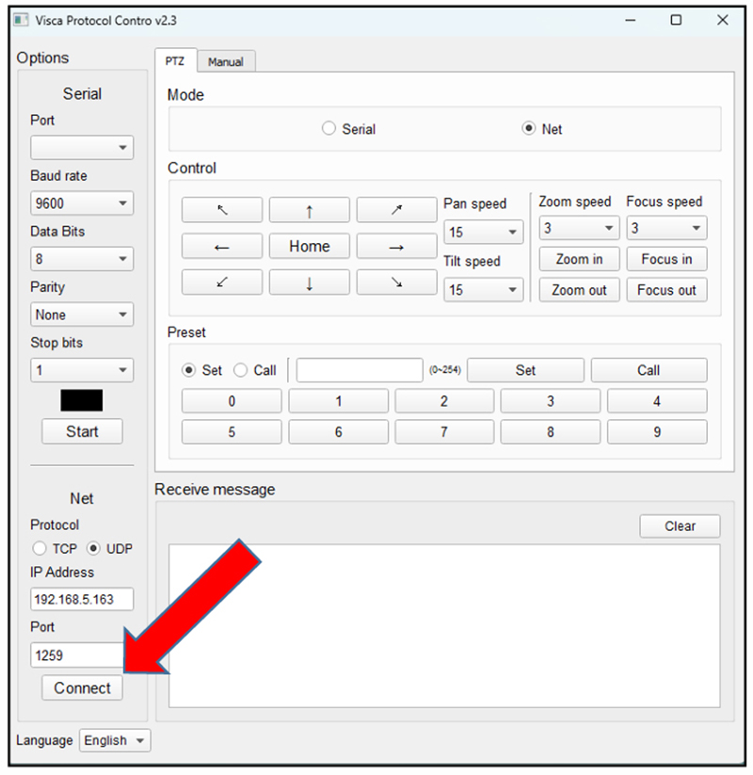This screenshot has width=753, height=775.
Task: Click inside the Receive message text area
Action: 444,625
